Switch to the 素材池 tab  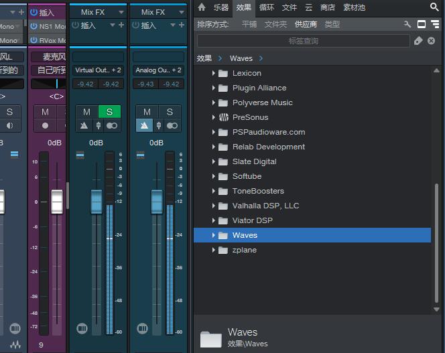pos(354,7)
